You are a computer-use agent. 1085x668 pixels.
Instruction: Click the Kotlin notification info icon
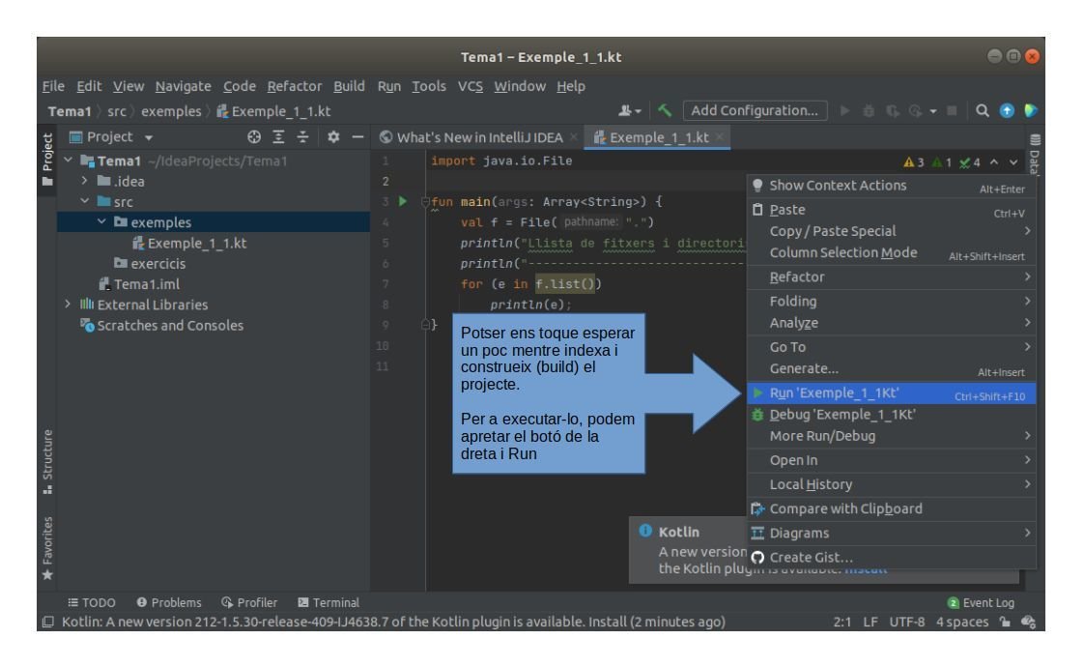tap(644, 531)
